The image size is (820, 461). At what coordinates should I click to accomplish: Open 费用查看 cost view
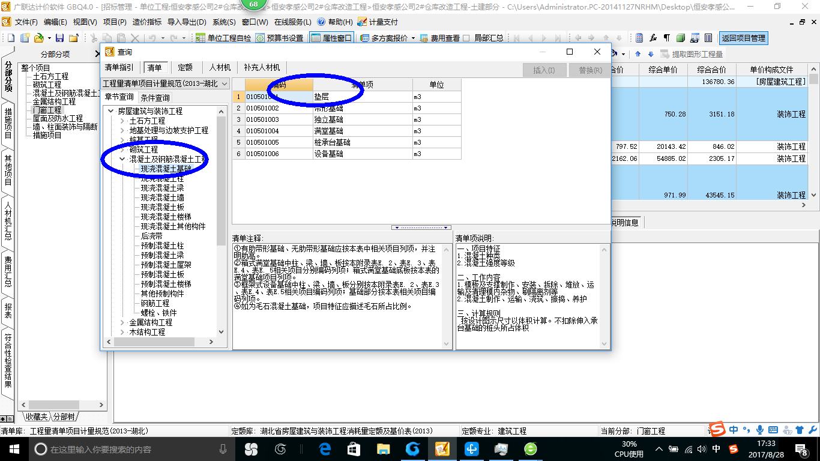pyautogui.click(x=440, y=38)
